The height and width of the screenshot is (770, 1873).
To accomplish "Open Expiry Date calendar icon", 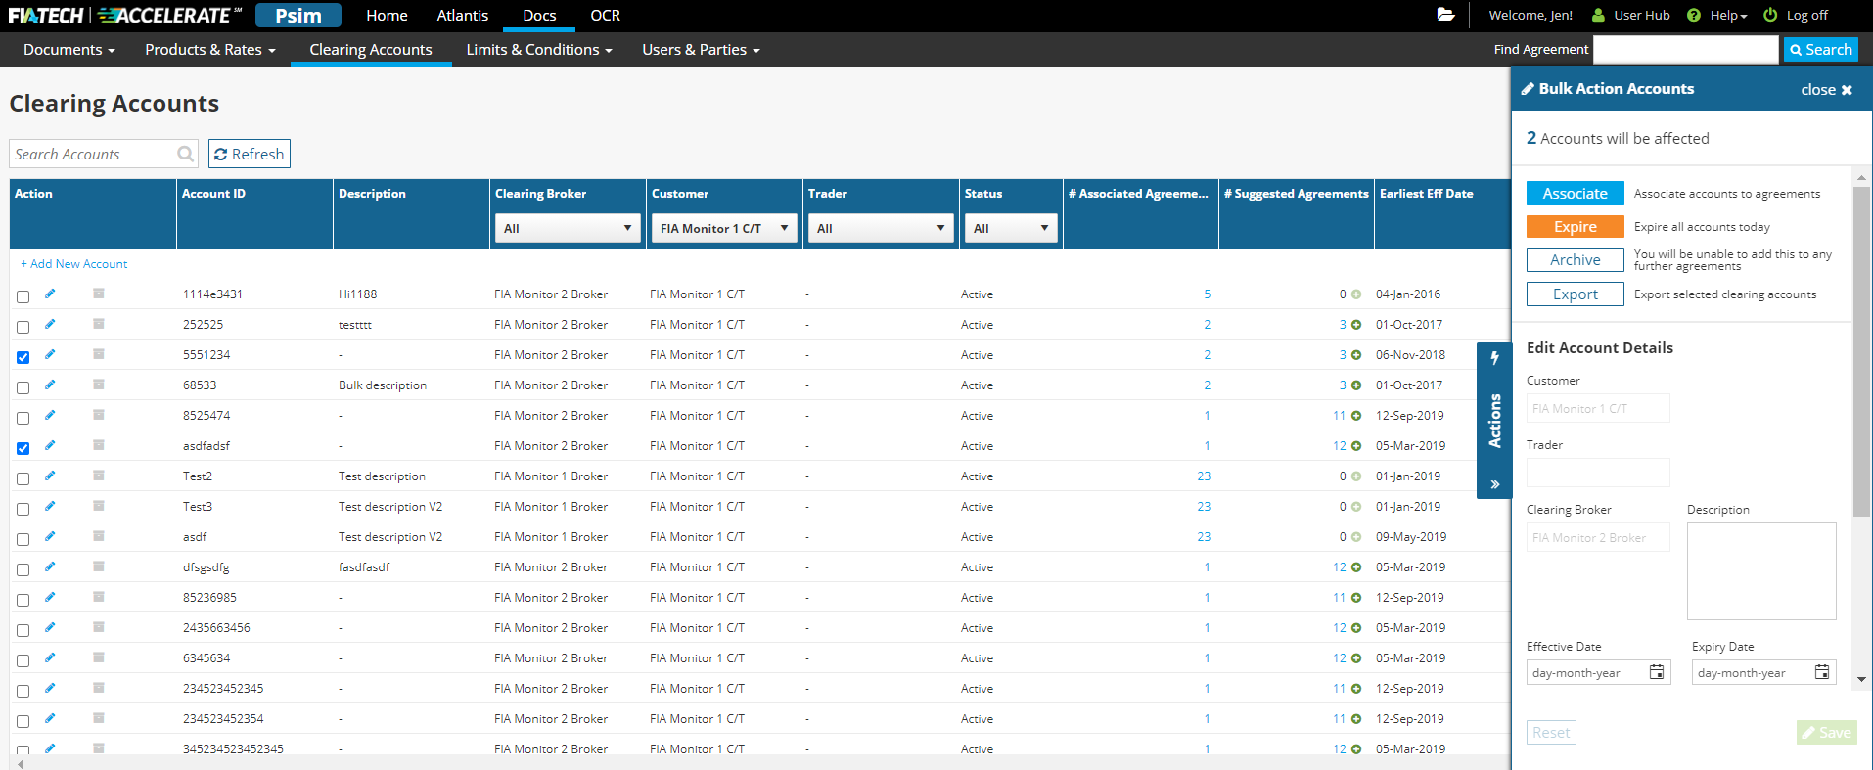I will (x=1822, y=672).
